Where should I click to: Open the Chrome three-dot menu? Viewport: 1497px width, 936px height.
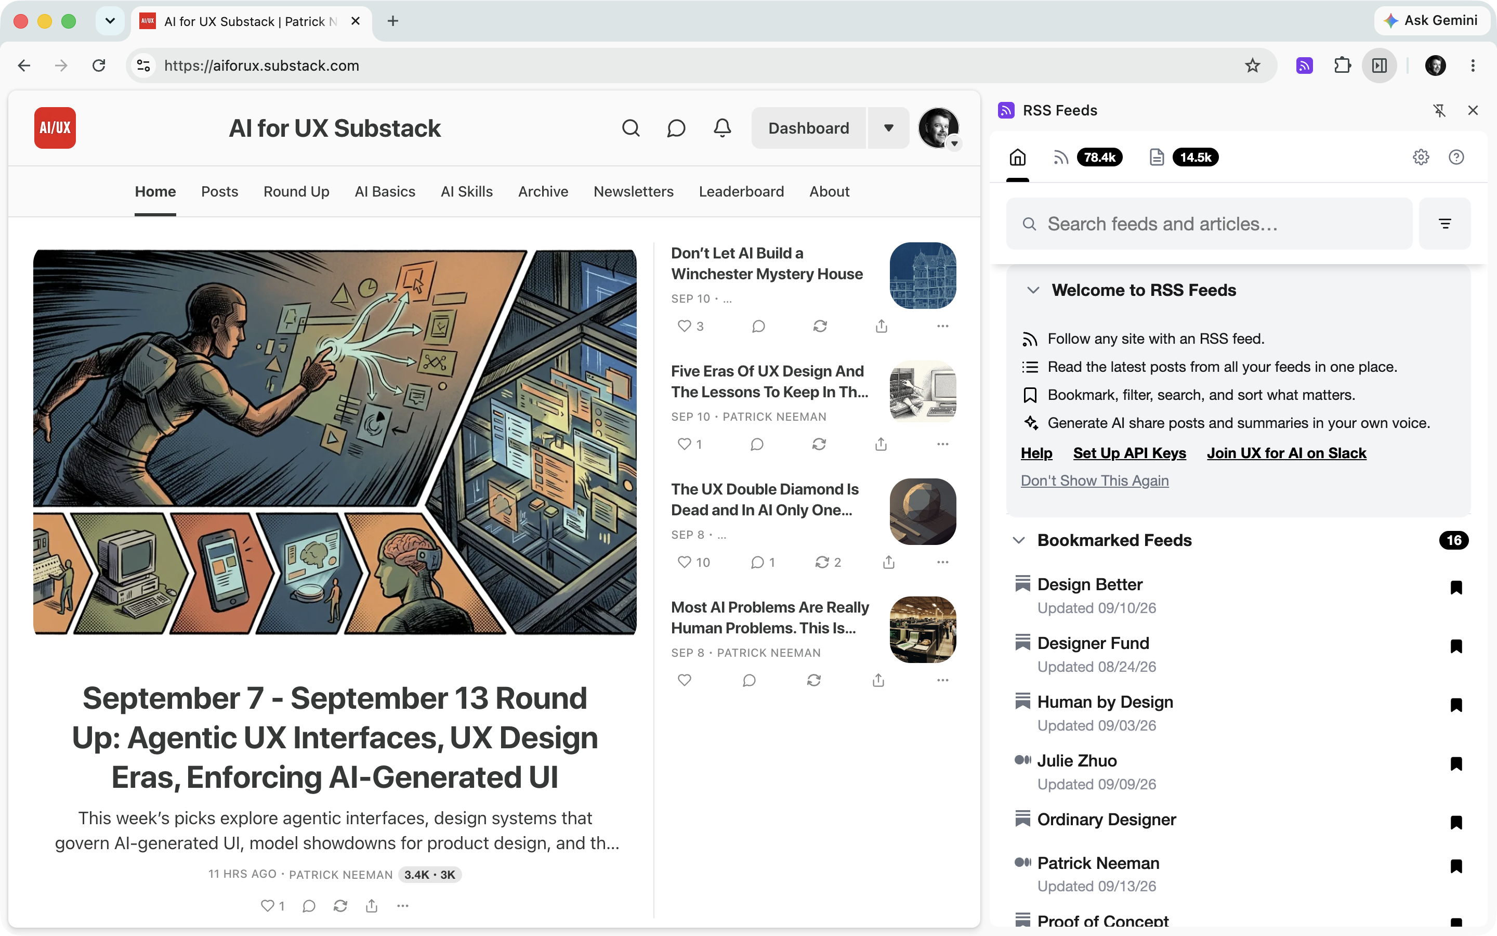pos(1472,66)
